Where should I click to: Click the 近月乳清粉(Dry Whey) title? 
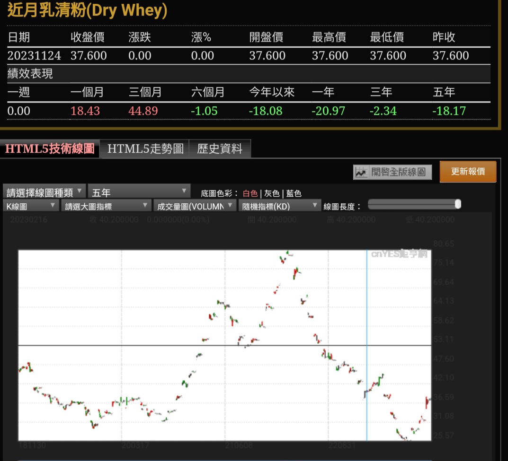point(88,10)
